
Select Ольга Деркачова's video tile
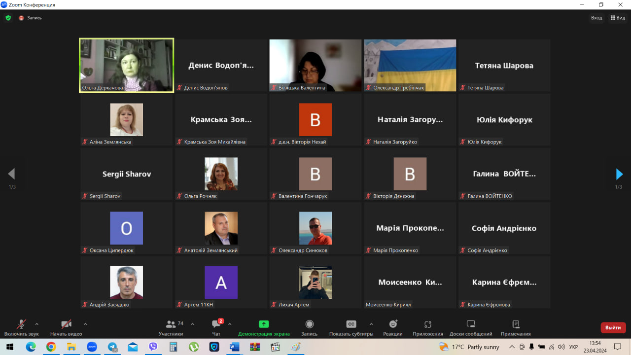(x=127, y=65)
